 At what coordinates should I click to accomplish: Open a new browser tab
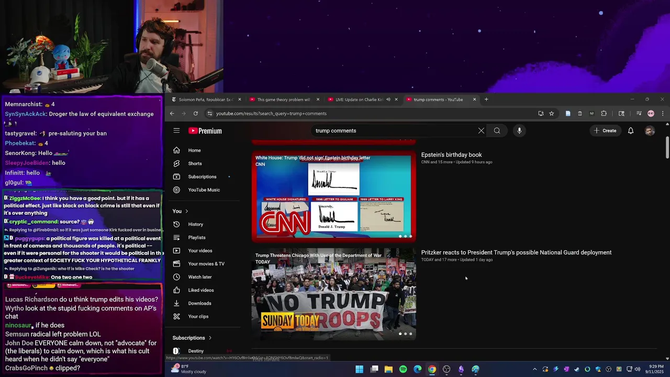486,99
